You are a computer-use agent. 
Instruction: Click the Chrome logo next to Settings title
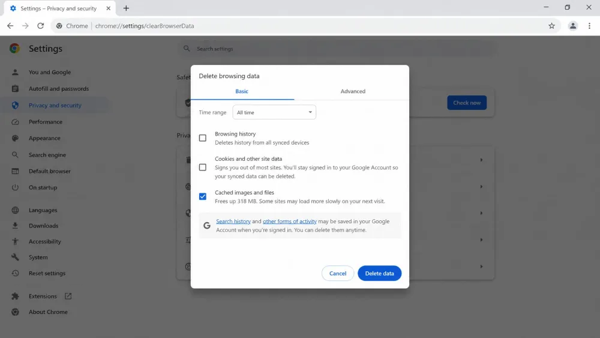[14, 49]
